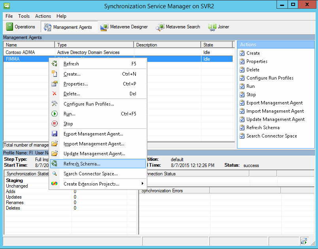Click the 'default' partition value

coord(177,160)
